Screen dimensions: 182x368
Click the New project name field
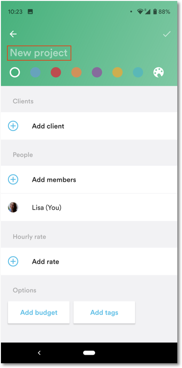(39, 53)
